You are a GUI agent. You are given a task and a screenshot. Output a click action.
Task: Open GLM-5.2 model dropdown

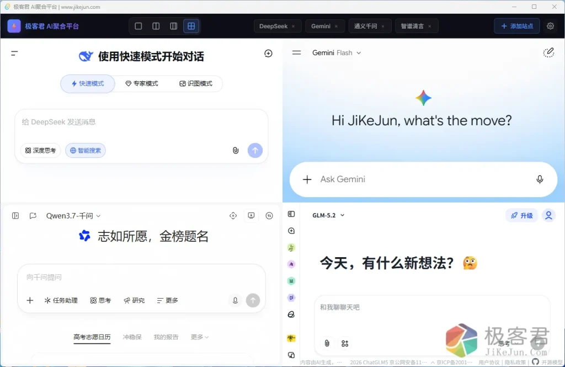pyautogui.click(x=328, y=215)
